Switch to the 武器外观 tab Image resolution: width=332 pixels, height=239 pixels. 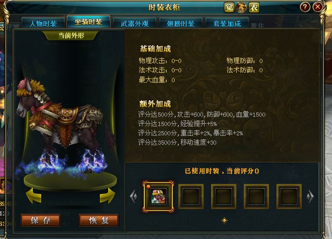coord(134,23)
